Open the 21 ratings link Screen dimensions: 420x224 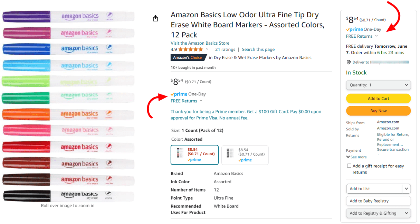tap(225, 49)
